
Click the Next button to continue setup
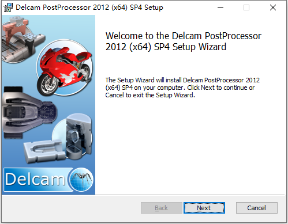[204, 208]
